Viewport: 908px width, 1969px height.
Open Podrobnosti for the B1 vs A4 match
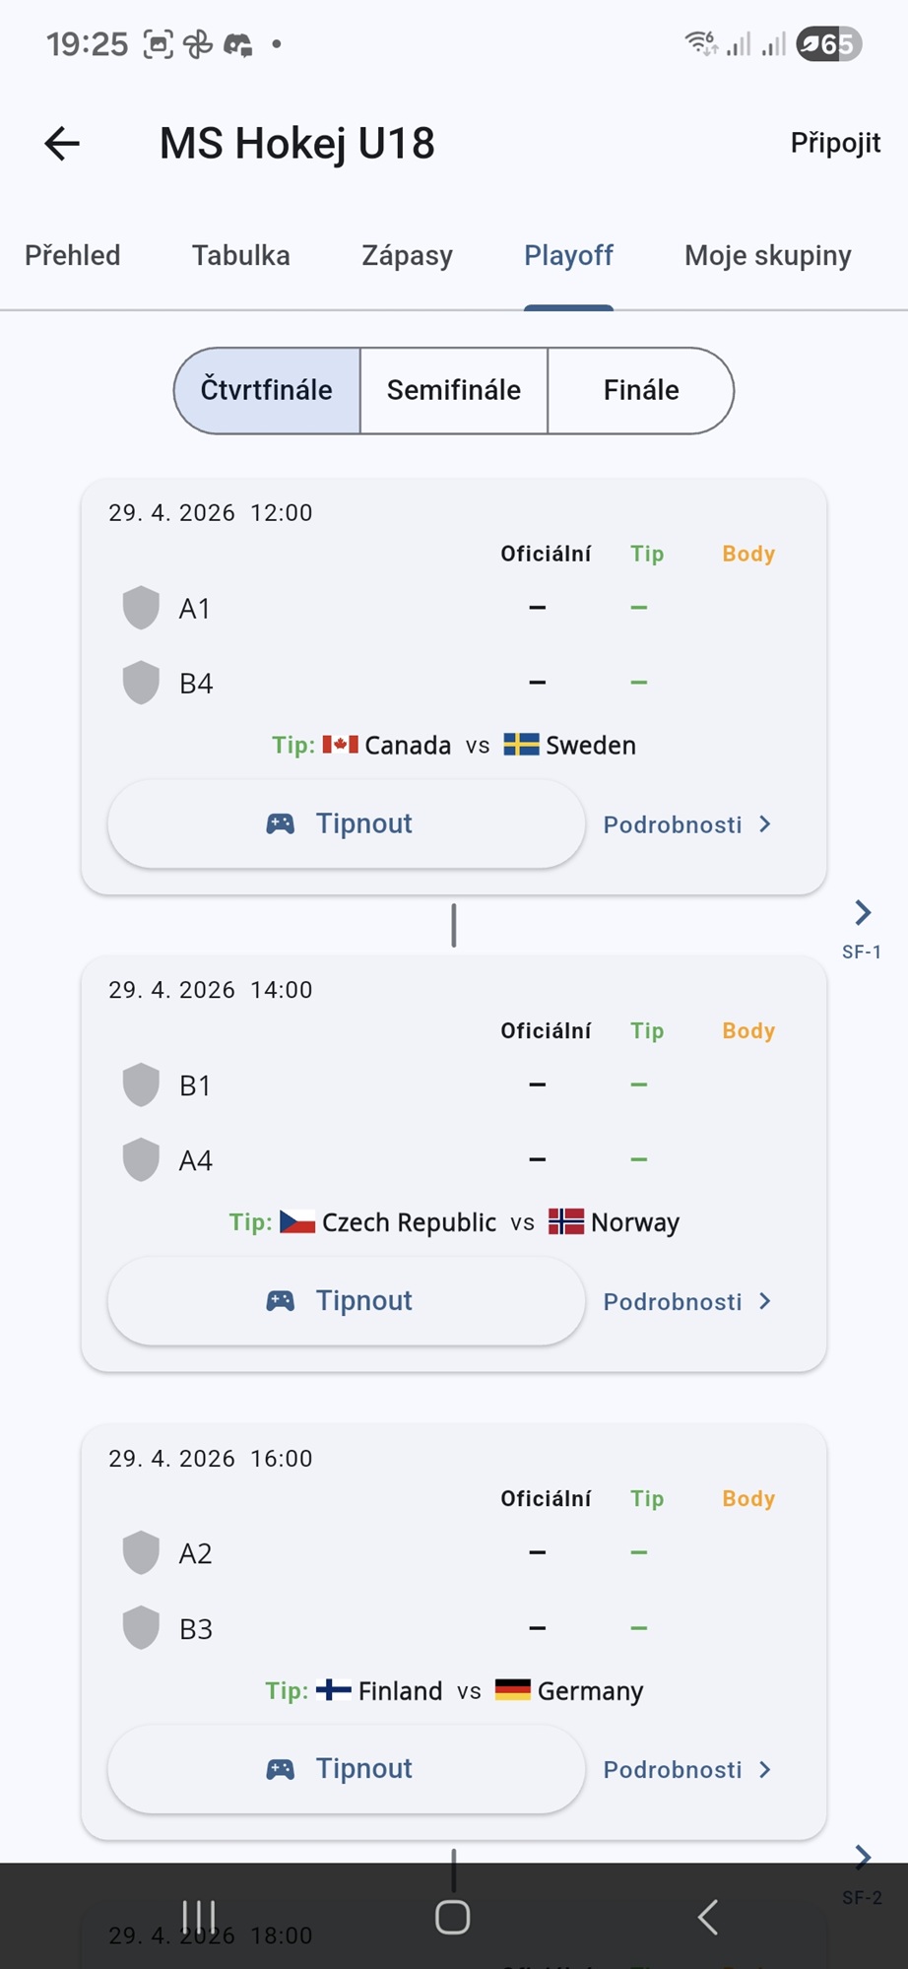tap(686, 1301)
